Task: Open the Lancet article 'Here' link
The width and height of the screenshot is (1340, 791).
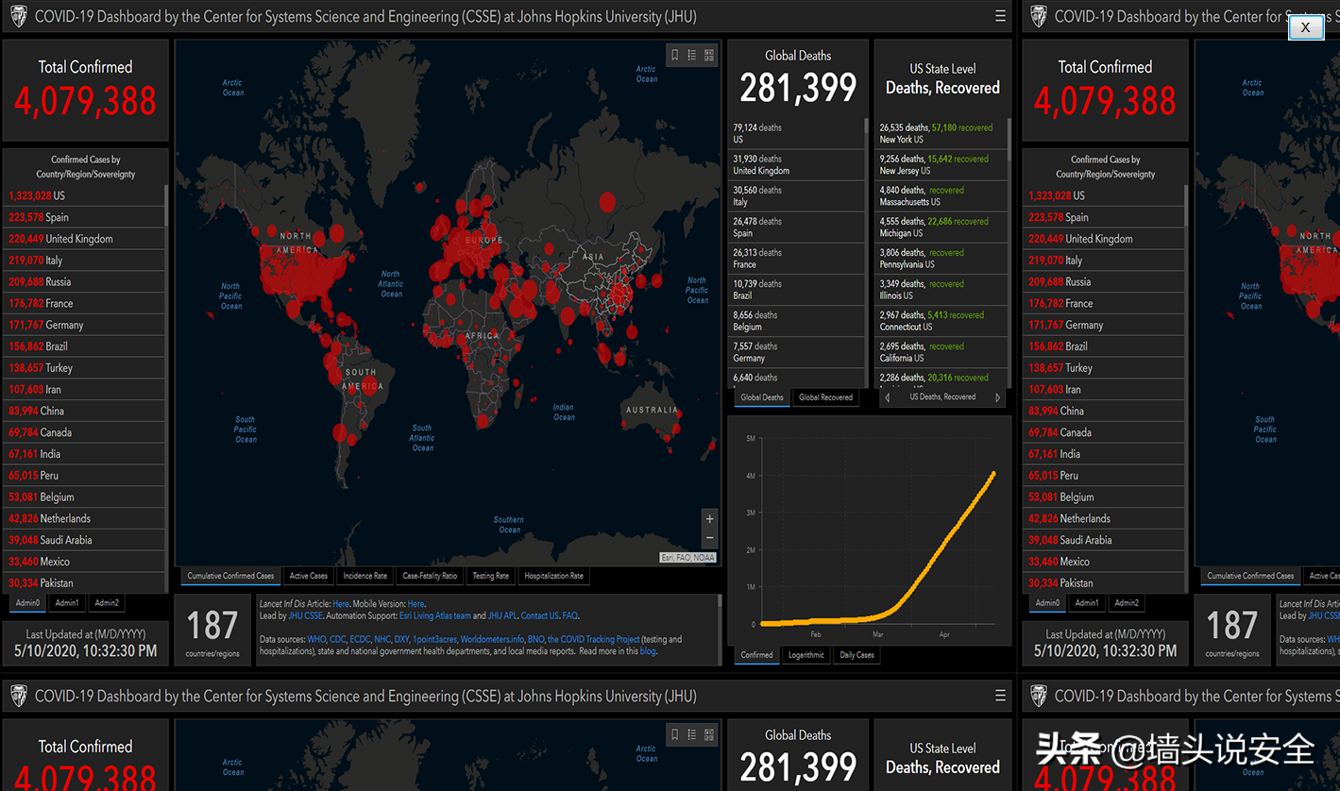Action: pyautogui.click(x=341, y=604)
